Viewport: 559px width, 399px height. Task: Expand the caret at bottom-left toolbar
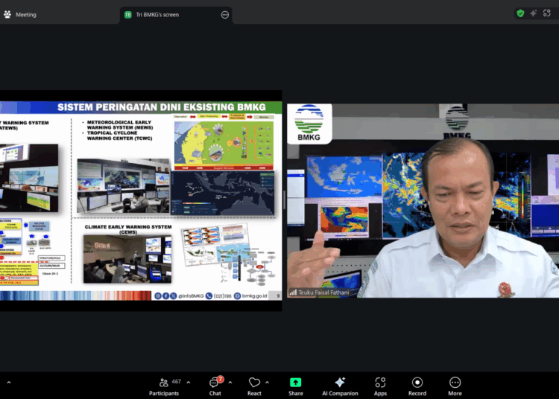point(8,383)
